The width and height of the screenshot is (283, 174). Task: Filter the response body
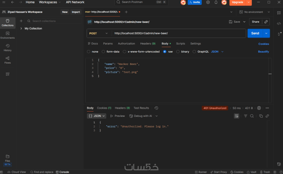coord(246,116)
